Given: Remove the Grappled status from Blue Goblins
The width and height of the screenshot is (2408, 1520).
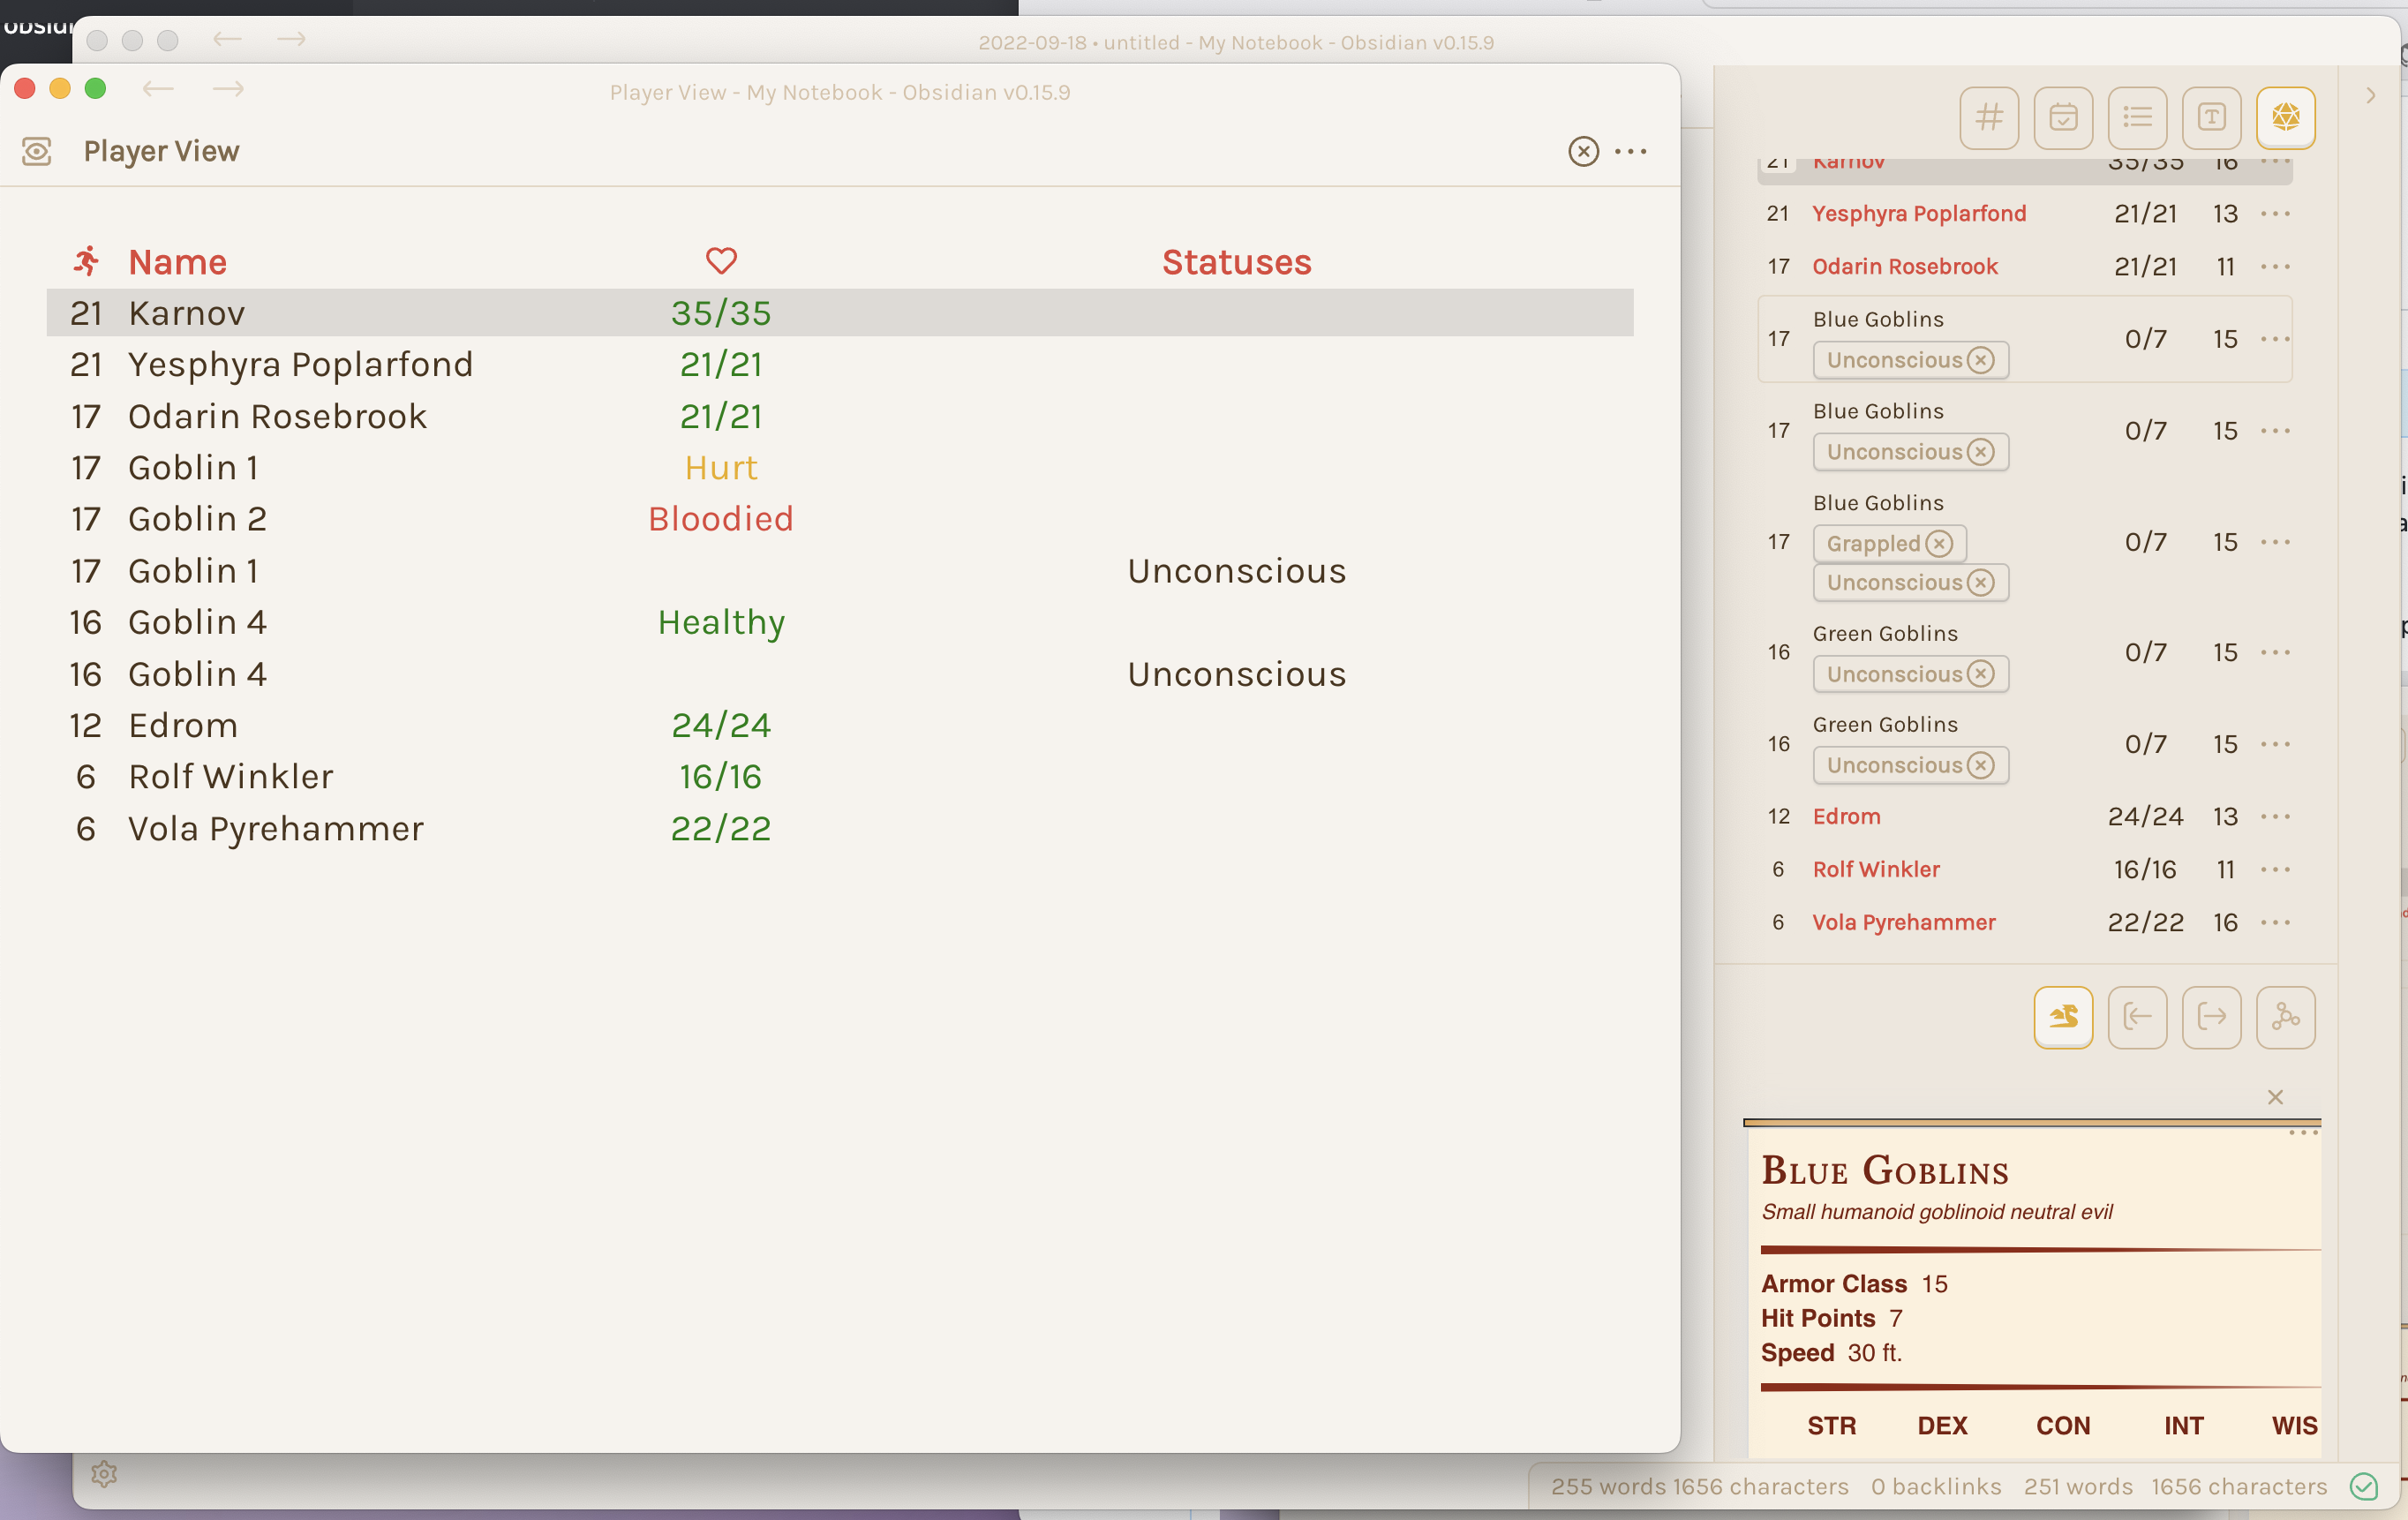Looking at the screenshot, I should 1940,543.
